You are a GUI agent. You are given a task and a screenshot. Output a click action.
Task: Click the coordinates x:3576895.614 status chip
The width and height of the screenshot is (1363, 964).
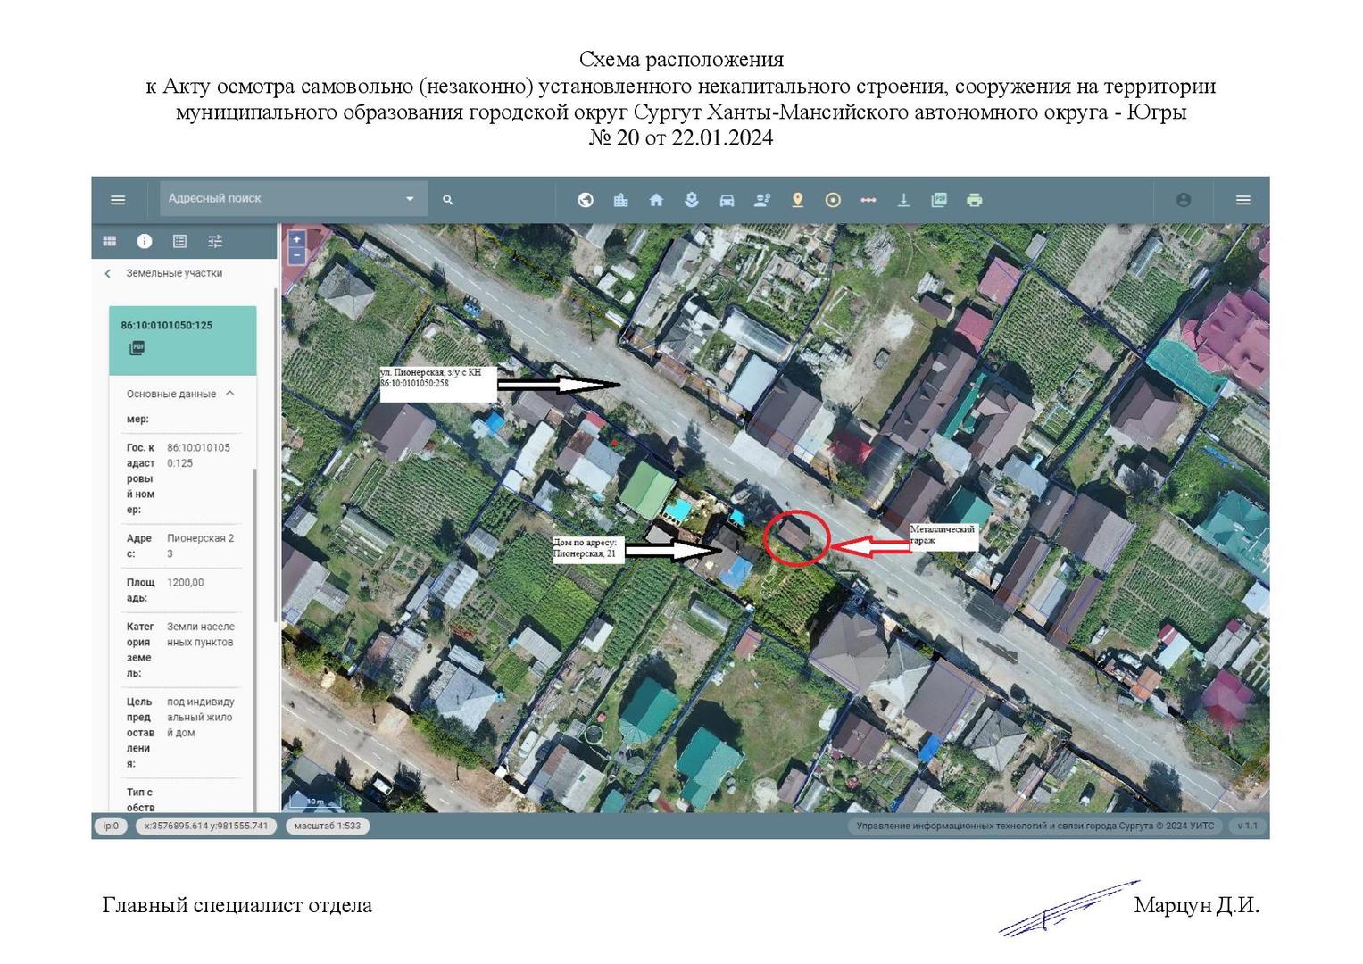coord(206,826)
